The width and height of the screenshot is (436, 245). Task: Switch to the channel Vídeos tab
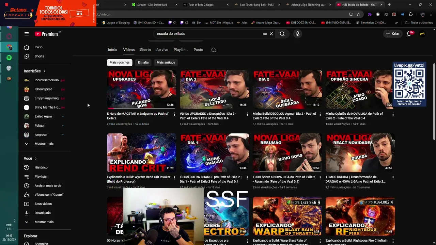coord(129,50)
